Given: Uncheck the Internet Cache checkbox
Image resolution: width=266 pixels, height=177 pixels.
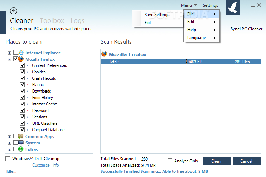Looking at the screenshot, I should 23,104.
